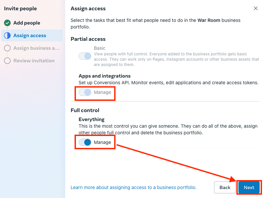This screenshot has height=198, width=264.
Task: Click the Review invitation step circle icon
Action: click(x=7, y=61)
